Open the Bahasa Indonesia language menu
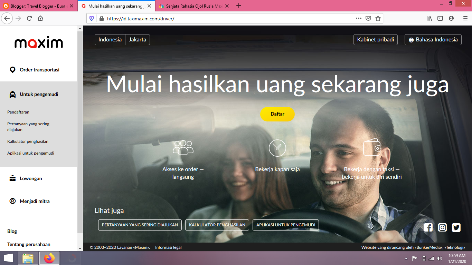The image size is (472, 265). click(x=433, y=39)
